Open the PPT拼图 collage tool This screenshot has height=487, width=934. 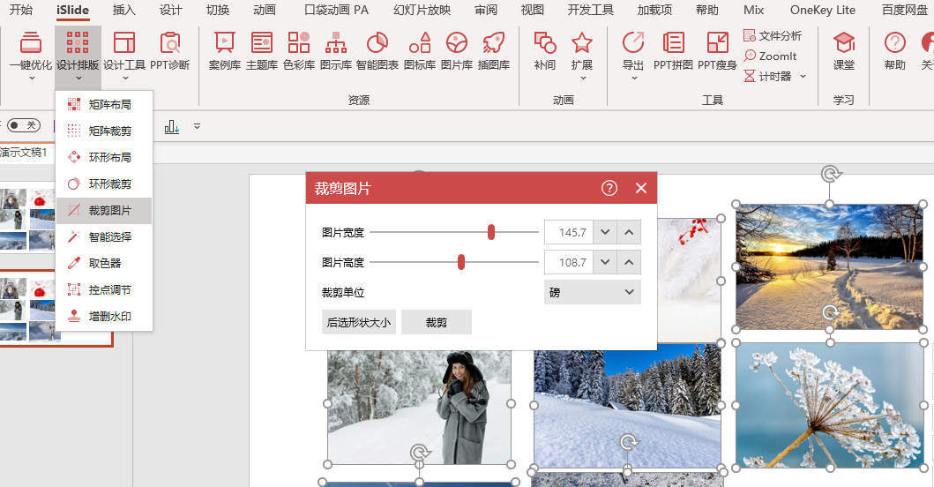(x=673, y=50)
